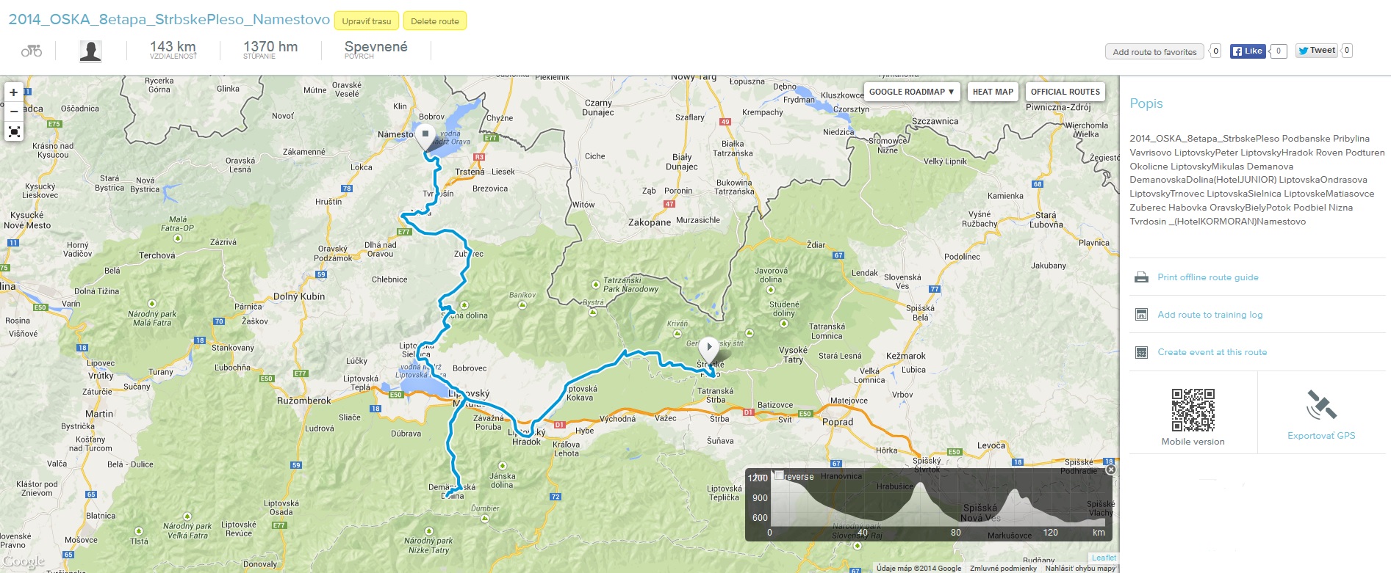This screenshot has width=1391, height=573.
Task: Click the favorites count box
Action: pyautogui.click(x=1215, y=51)
